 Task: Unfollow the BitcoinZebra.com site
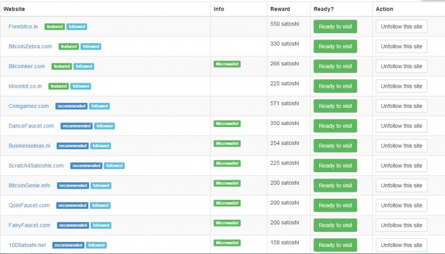point(401,46)
